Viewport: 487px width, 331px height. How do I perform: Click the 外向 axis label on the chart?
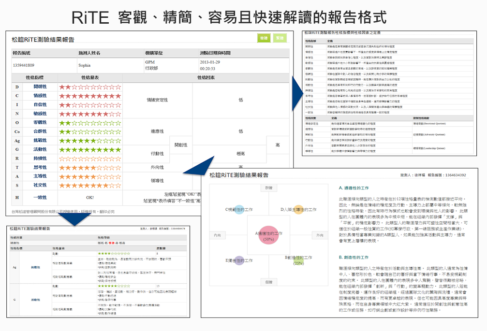(320, 235)
